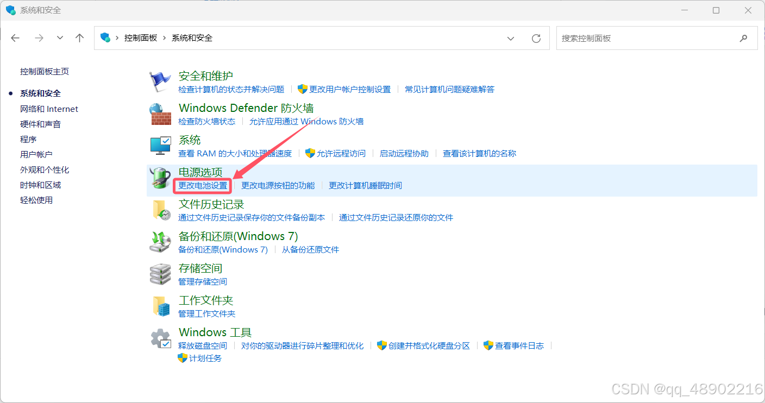Click shield icon beside 创建并格式化硬盘分区
This screenshot has height=403, width=765.
click(382, 345)
